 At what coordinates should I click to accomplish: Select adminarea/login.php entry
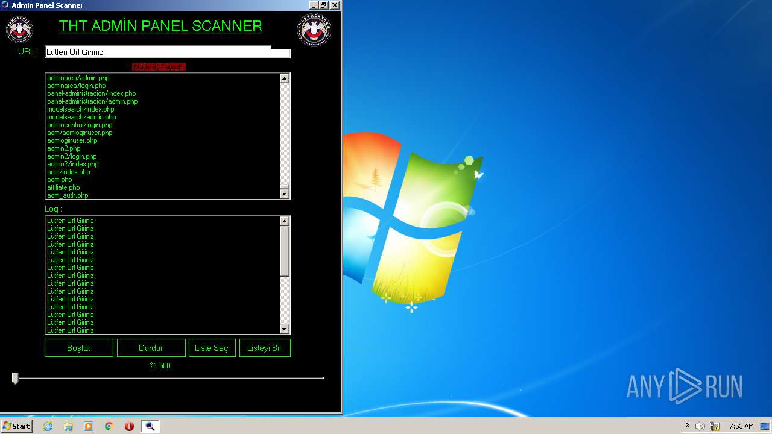click(x=77, y=86)
